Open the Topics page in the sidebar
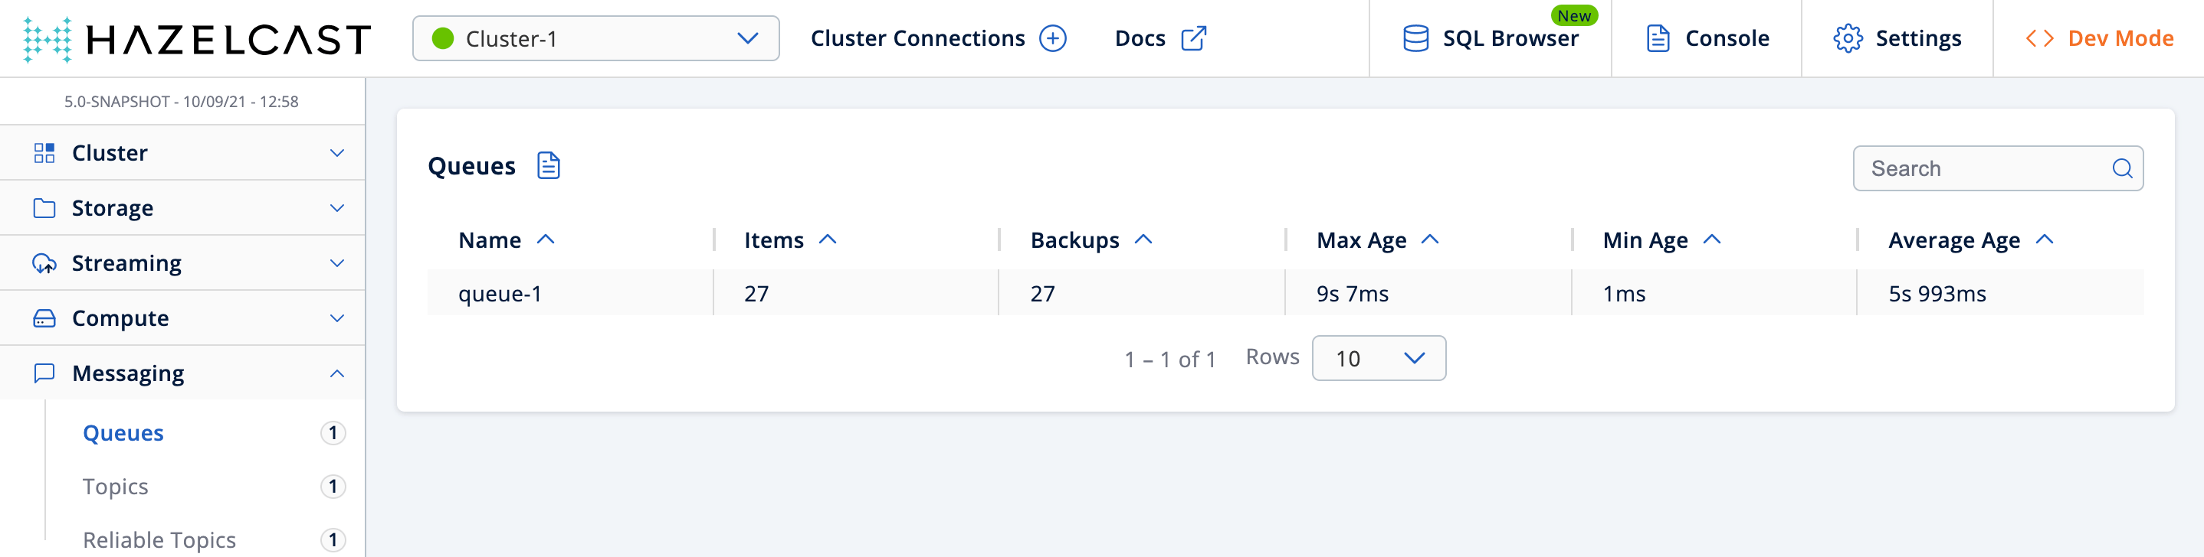2204x557 pixels. 115,486
